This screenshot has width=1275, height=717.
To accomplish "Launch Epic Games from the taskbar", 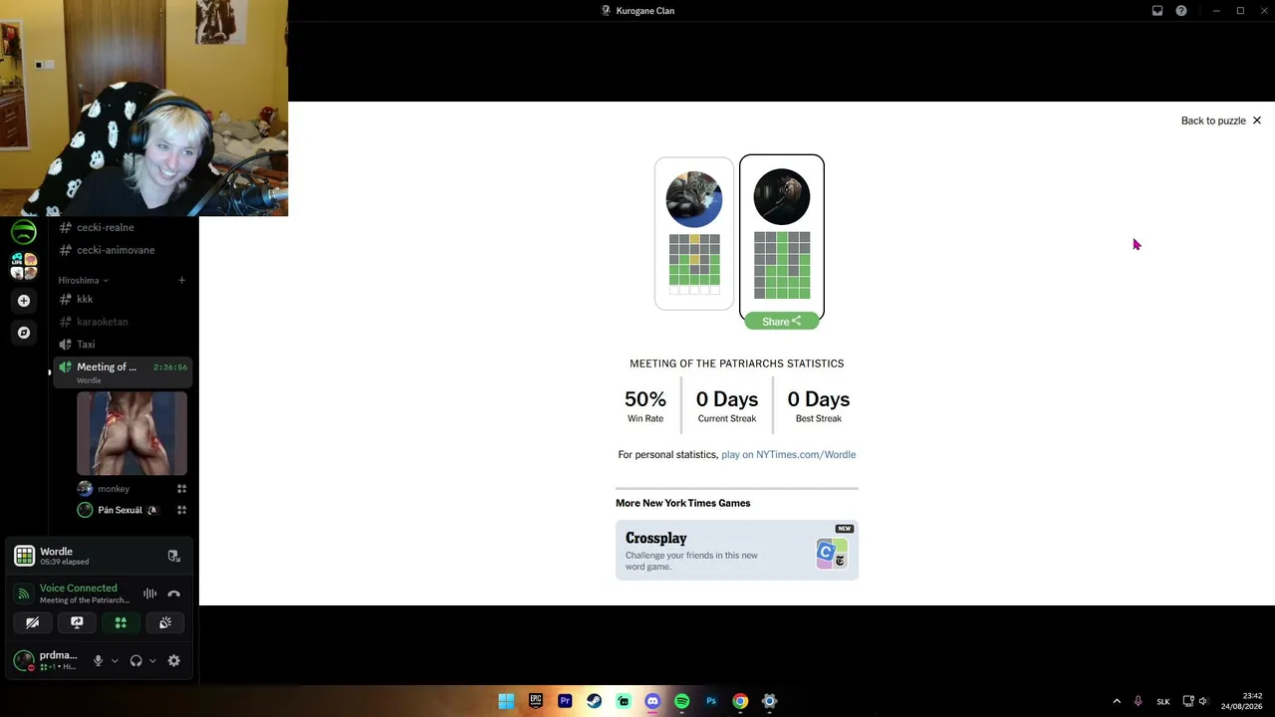I will click(536, 701).
